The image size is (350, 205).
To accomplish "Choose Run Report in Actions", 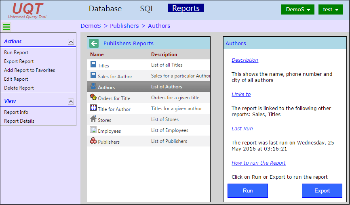I will pos(16,52).
